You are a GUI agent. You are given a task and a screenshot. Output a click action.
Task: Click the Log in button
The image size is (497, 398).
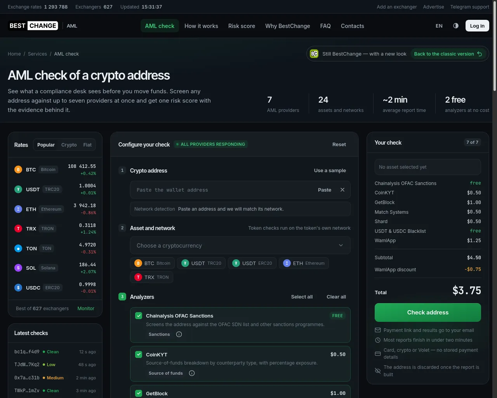click(477, 26)
